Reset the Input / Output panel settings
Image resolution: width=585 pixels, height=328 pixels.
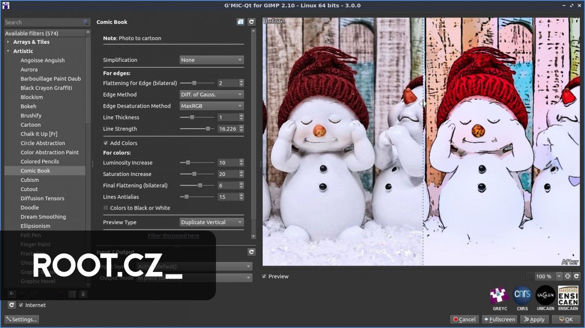tap(252, 252)
